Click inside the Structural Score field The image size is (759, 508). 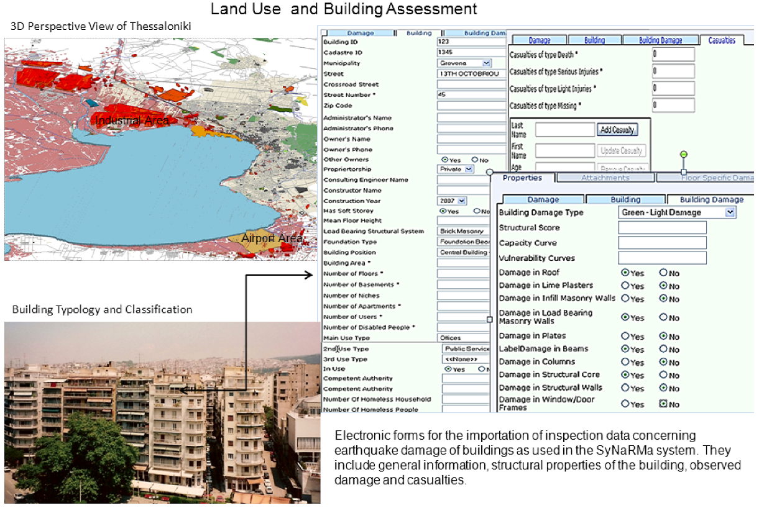[661, 227]
